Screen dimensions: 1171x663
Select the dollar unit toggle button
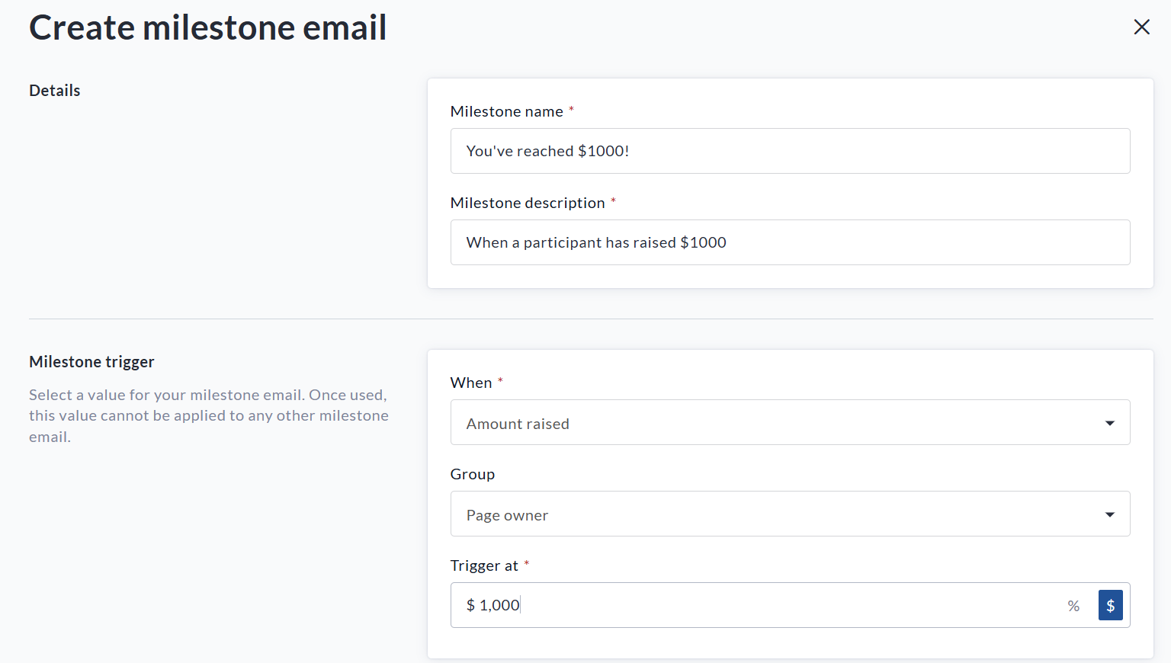(1110, 606)
